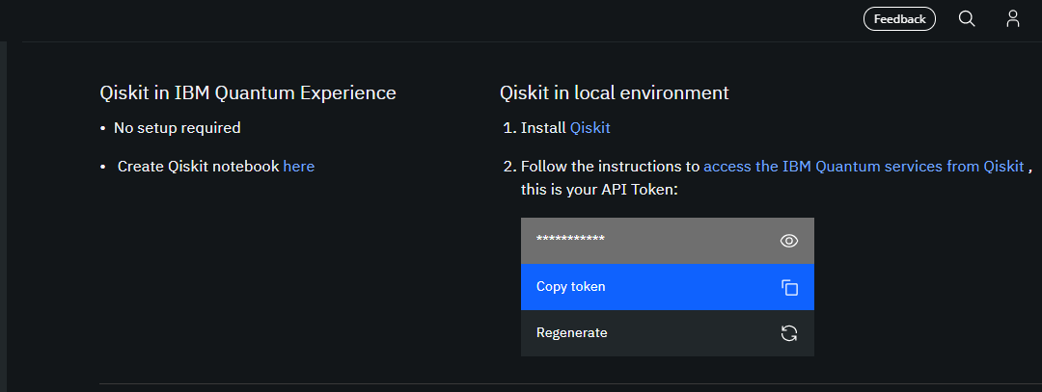
Task: Click the 'No setup required' bullet text
Action: 178,127
